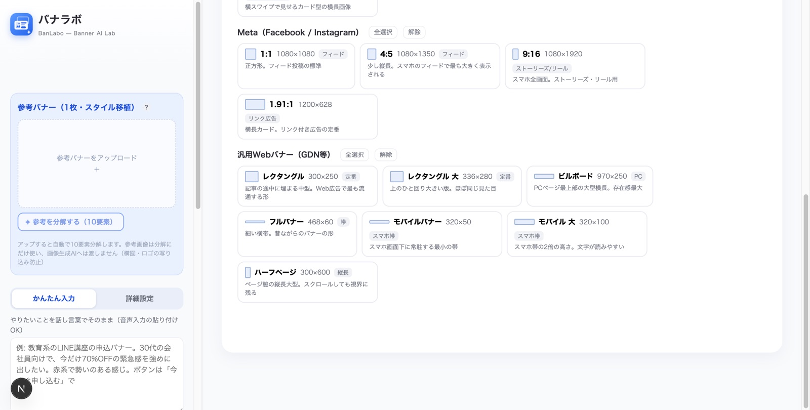
Task: Toggle the モバイルバナー 320×50 card
Action: (x=432, y=234)
